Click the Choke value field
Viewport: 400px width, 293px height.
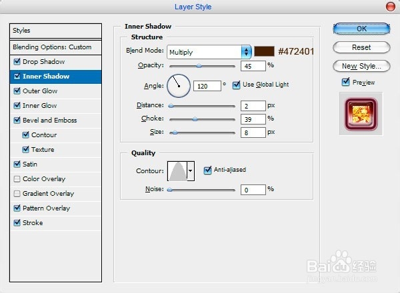pos(253,119)
